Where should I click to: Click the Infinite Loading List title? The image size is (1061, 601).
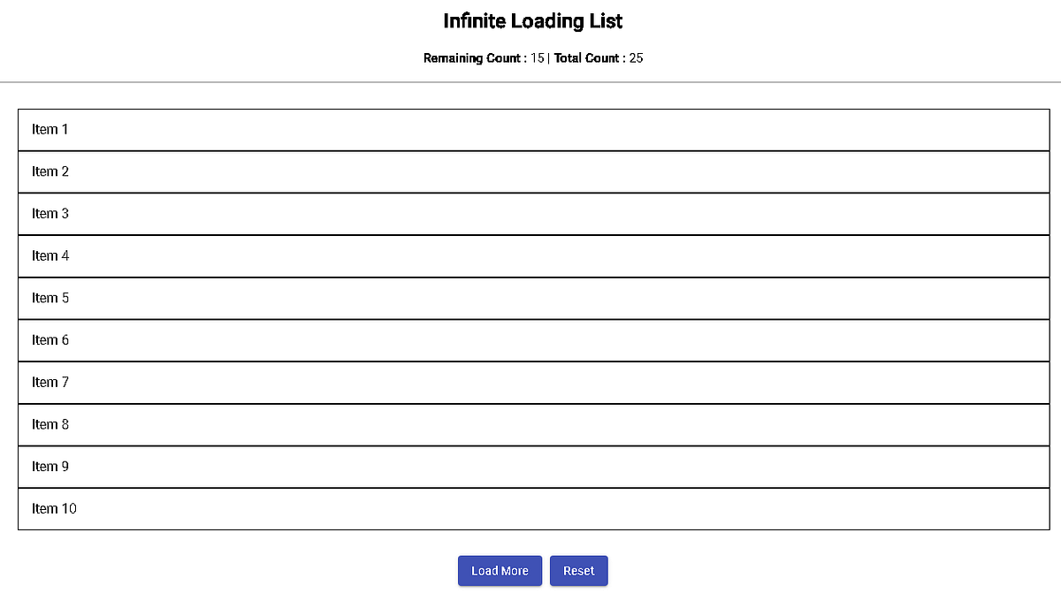pos(532,20)
